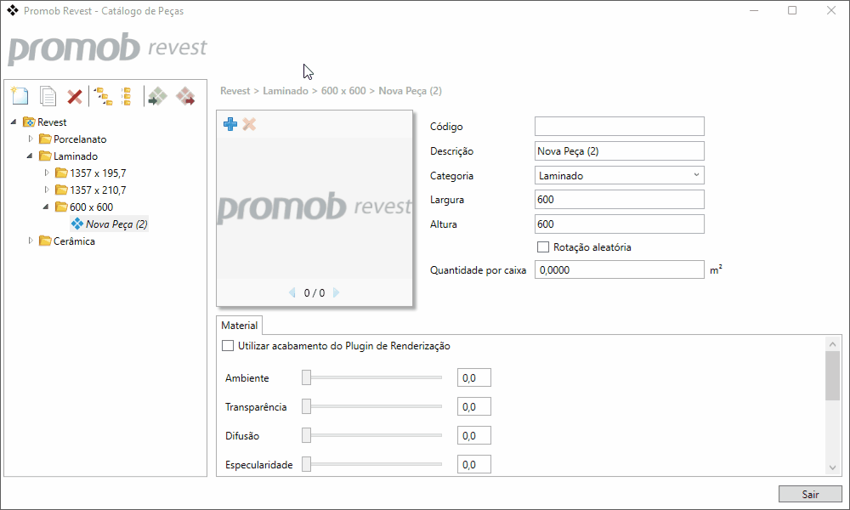Go to next image arrow

pyautogui.click(x=336, y=292)
